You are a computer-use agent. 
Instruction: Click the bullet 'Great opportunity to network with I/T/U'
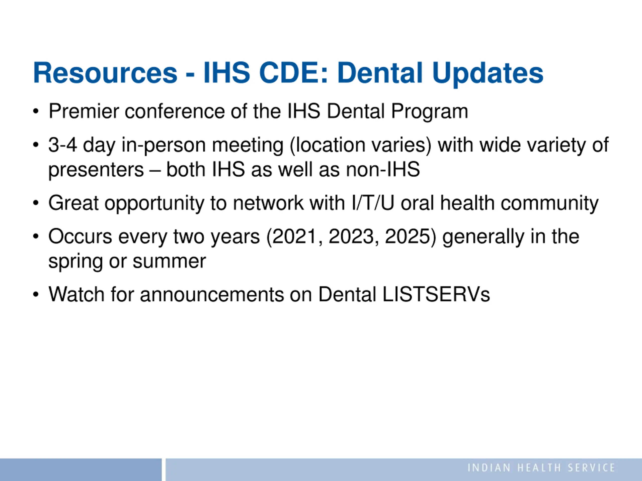[221, 203]
